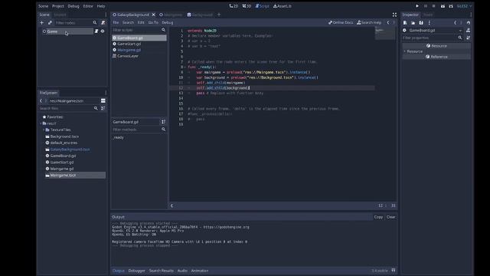Screen dimensions: 490x276
Task: Select Background.tscn in FileSystem
Action: [64, 136]
